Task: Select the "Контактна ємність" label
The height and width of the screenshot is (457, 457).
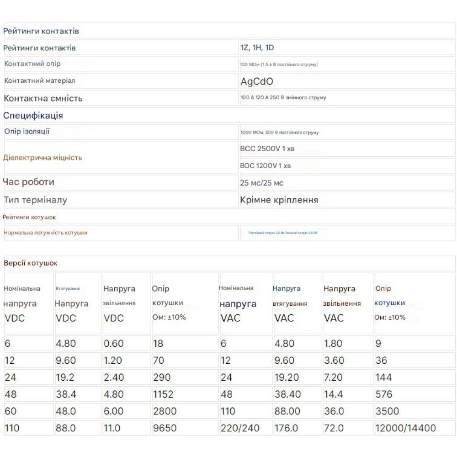Action: point(43,98)
